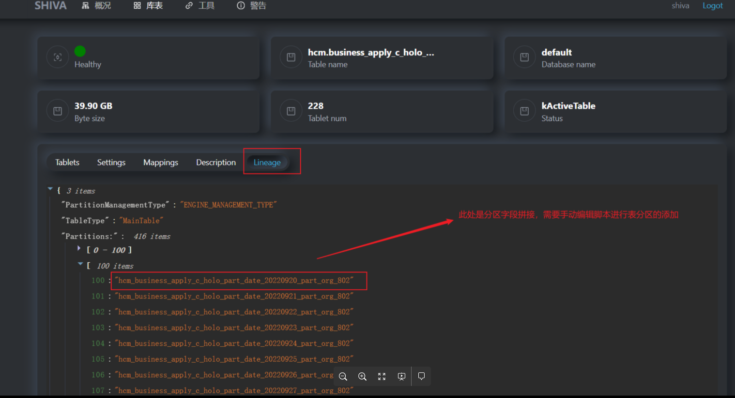Screen dimensions: 735x398
Task: Click the Healthy status card scan icon
Action: (x=58, y=57)
